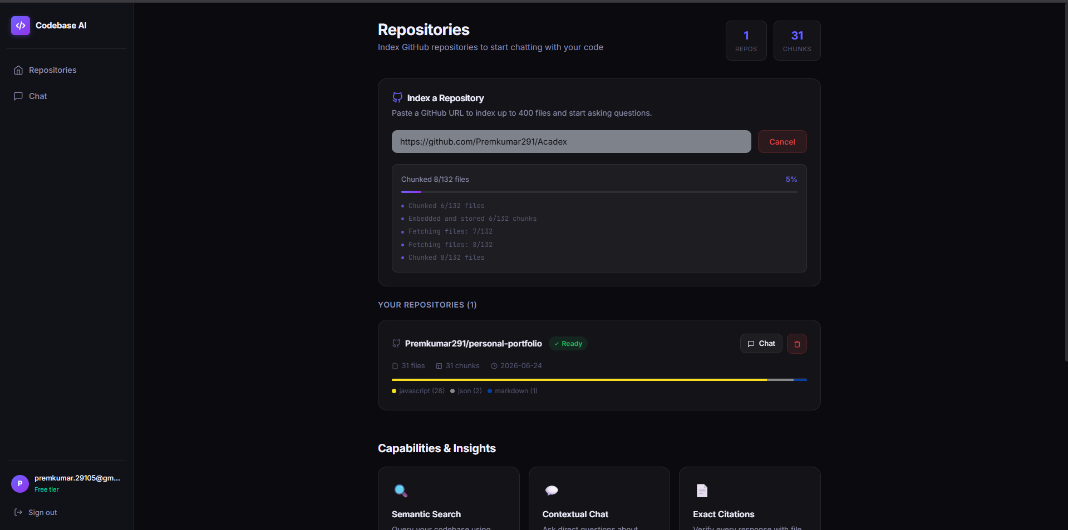Click log line 'Embedded and stored 6/132 chunks'

[x=472, y=219]
